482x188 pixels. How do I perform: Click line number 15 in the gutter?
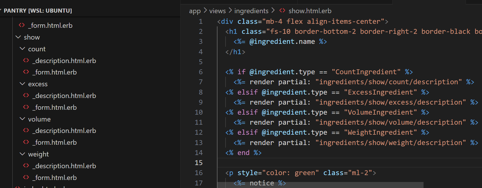click(199, 163)
